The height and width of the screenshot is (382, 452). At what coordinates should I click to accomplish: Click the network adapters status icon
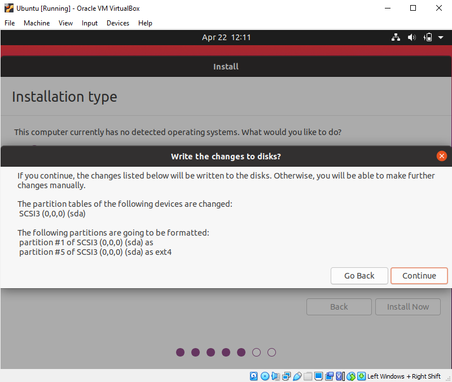286,376
